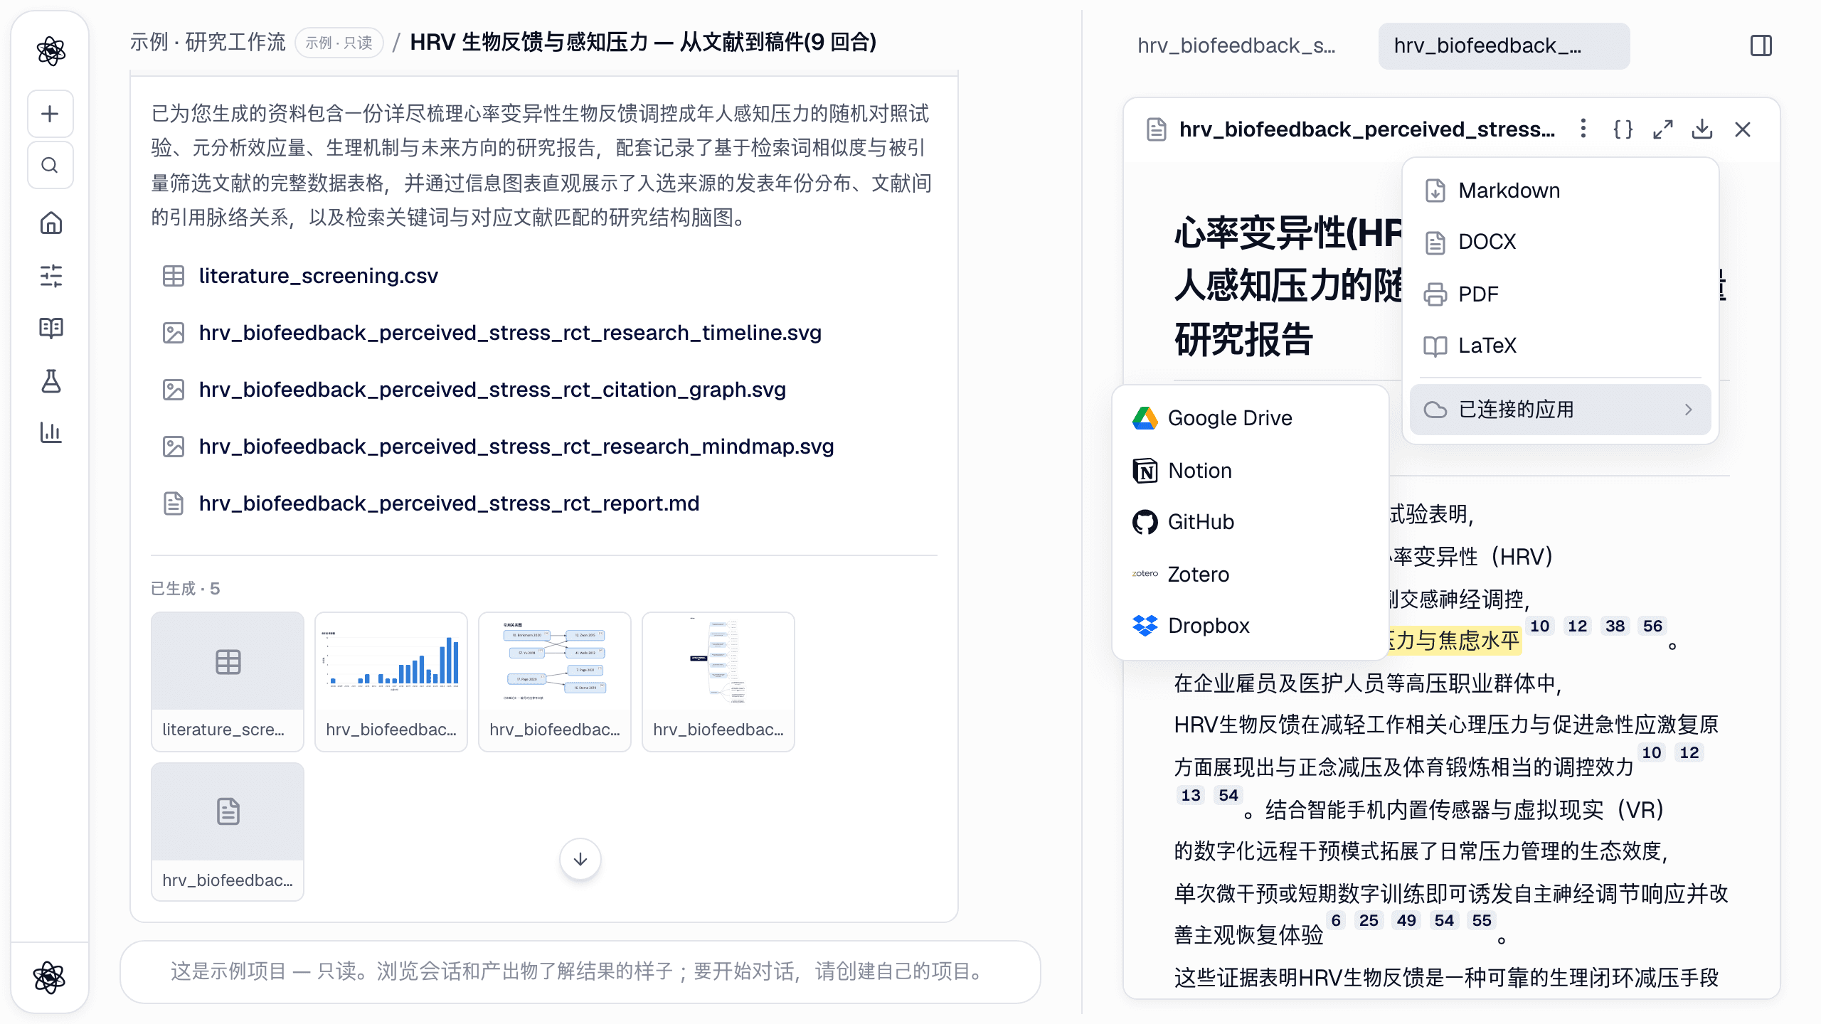Export the report as PDF
This screenshot has height=1024, width=1821.
pos(1560,294)
